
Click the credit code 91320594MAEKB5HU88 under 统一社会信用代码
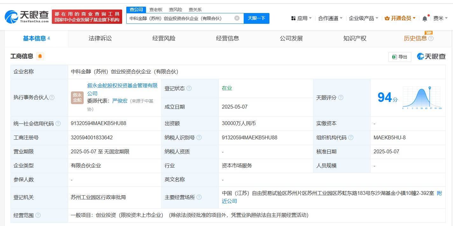pyautogui.click(x=99, y=123)
